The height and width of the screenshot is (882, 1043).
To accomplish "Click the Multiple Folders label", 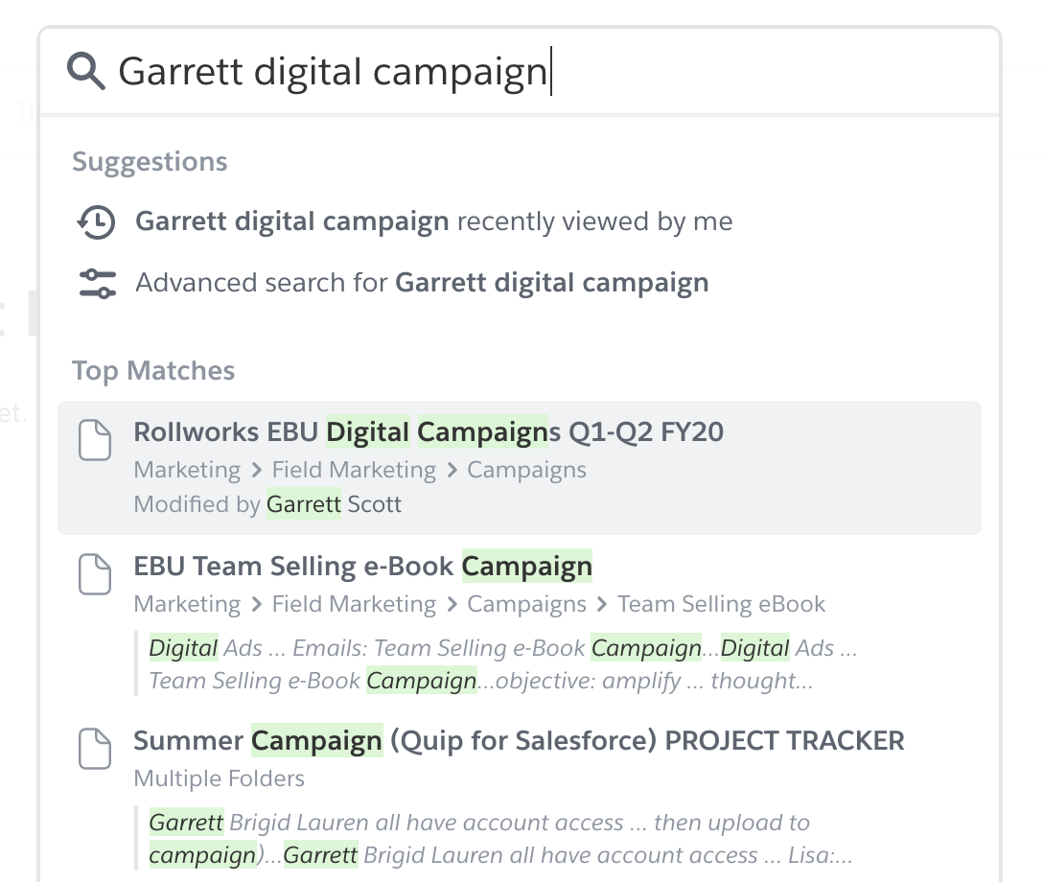I will [219, 778].
